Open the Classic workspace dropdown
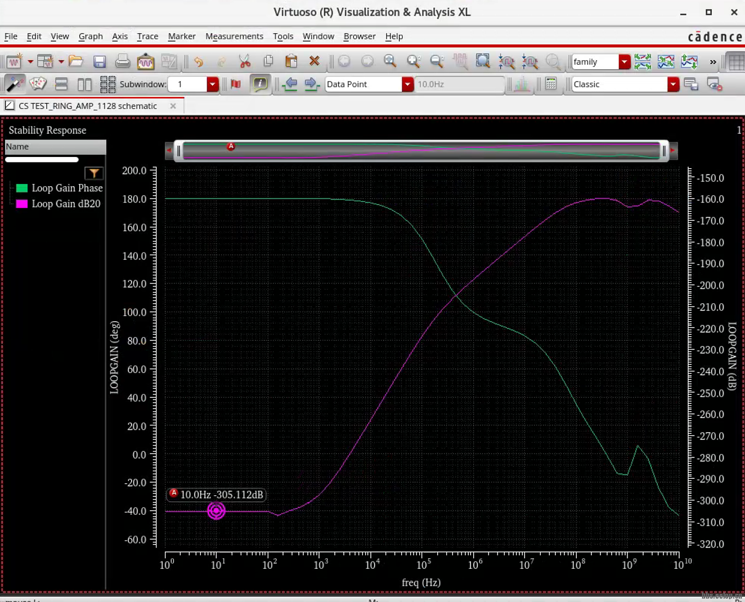745x602 pixels. click(x=673, y=84)
